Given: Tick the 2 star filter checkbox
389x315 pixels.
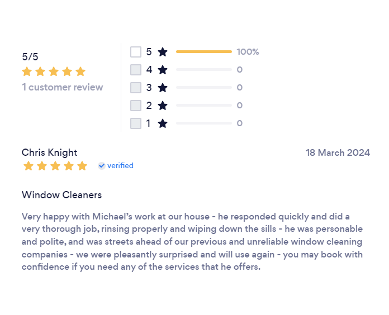Looking at the screenshot, I should (x=136, y=106).
